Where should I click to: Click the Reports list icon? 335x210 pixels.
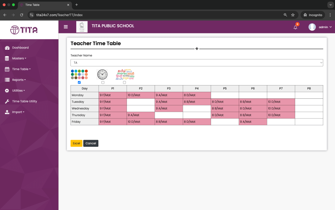point(7,80)
